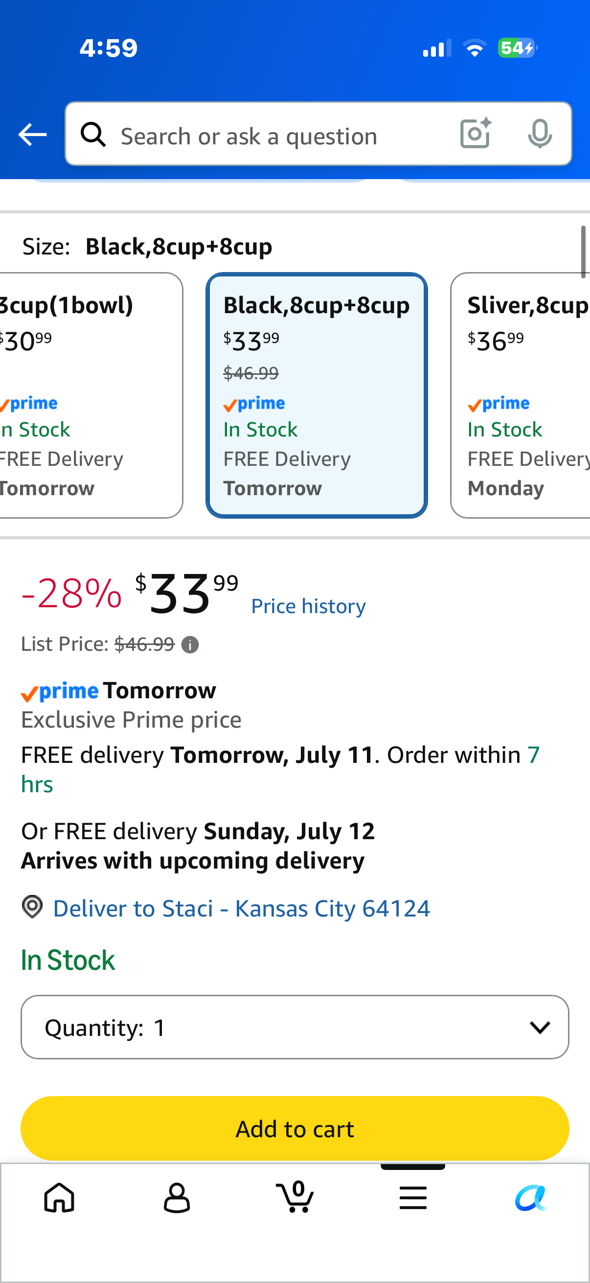
Task: Change delivery address Kansas City 64124
Action: (242, 909)
